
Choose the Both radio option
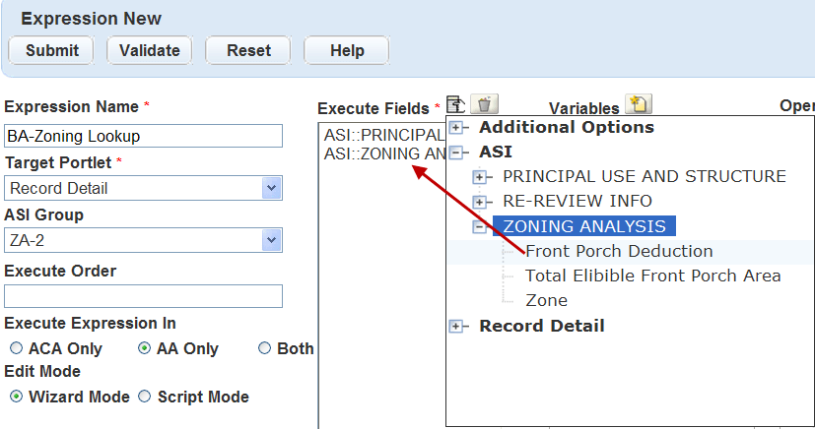coord(264,348)
